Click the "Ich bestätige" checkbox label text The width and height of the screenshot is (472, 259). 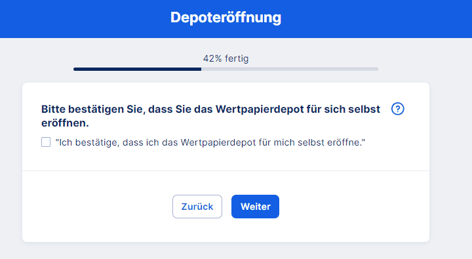point(210,142)
